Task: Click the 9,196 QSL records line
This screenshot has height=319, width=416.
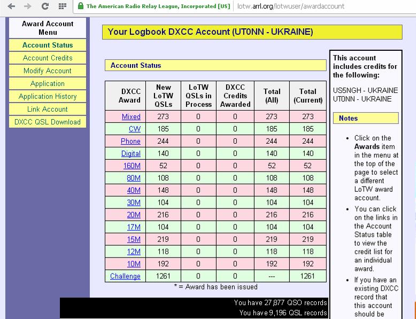Action: (x=283, y=313)
